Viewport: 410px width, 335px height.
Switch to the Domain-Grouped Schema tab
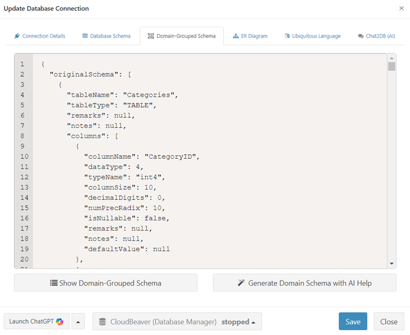coord(182,36)
